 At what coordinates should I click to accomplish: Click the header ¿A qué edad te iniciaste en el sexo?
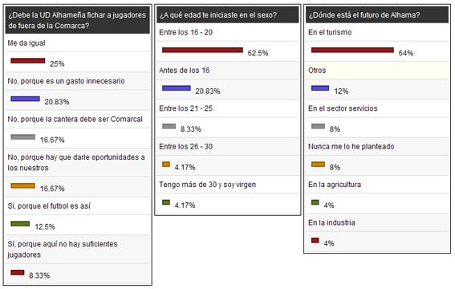point(228,14)
